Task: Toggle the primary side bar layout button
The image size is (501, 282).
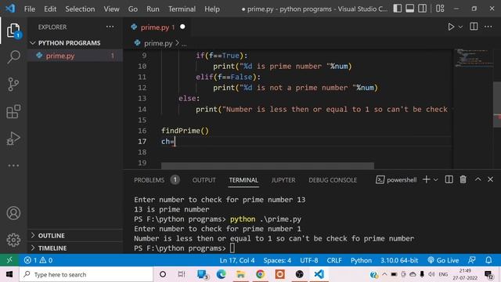Action: pos(398,9)
